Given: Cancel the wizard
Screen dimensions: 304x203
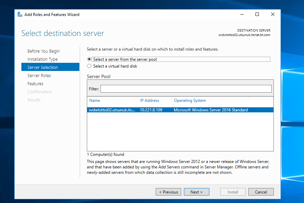Looking at the screenshot, I should point(261,192).
